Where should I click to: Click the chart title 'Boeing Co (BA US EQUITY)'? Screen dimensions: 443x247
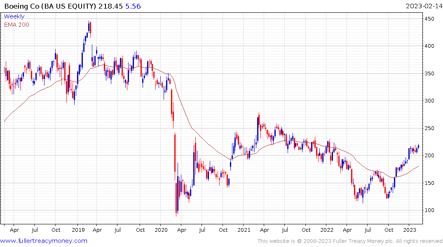coord(50,6)
